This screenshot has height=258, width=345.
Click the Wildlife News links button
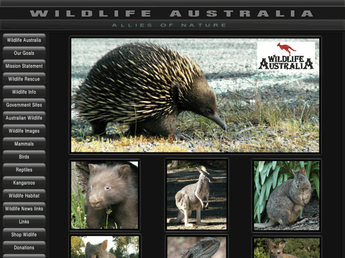24,208
